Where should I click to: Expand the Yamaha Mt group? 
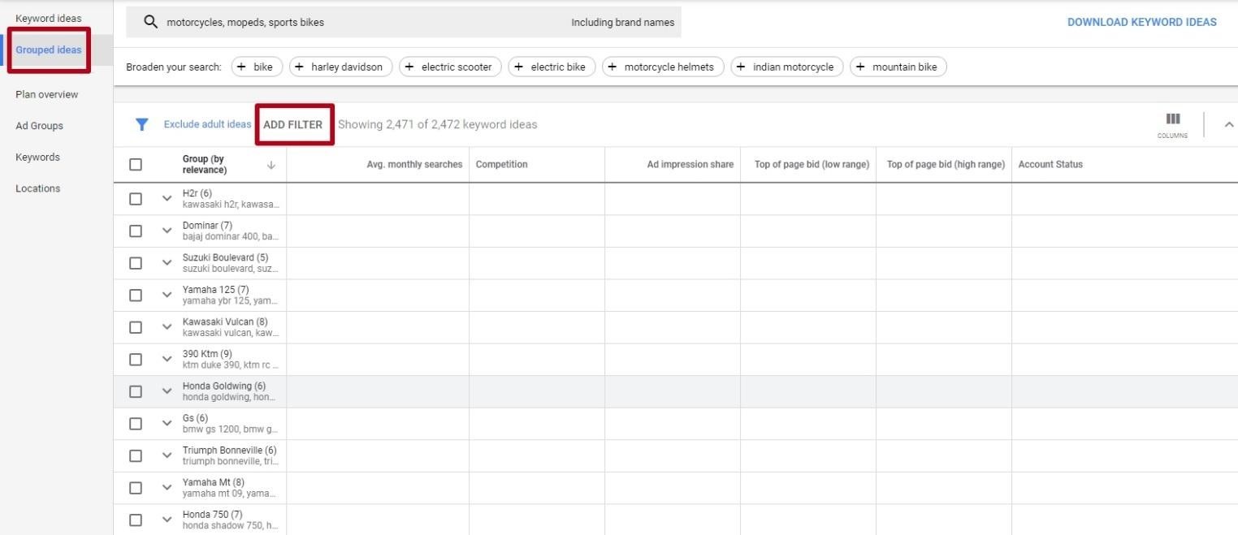(167, 487)
